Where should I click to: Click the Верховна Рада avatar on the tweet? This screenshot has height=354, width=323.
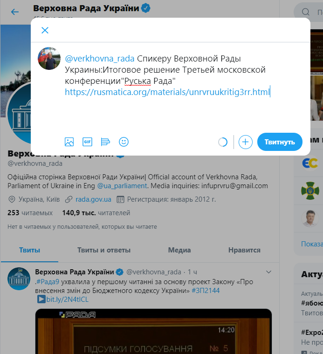(x=19, y=279)
